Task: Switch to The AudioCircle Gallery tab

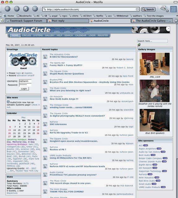Action: [152, 21]
